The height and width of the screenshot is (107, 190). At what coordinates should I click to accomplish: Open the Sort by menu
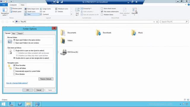pyautogui.click(x=77, y=12)
